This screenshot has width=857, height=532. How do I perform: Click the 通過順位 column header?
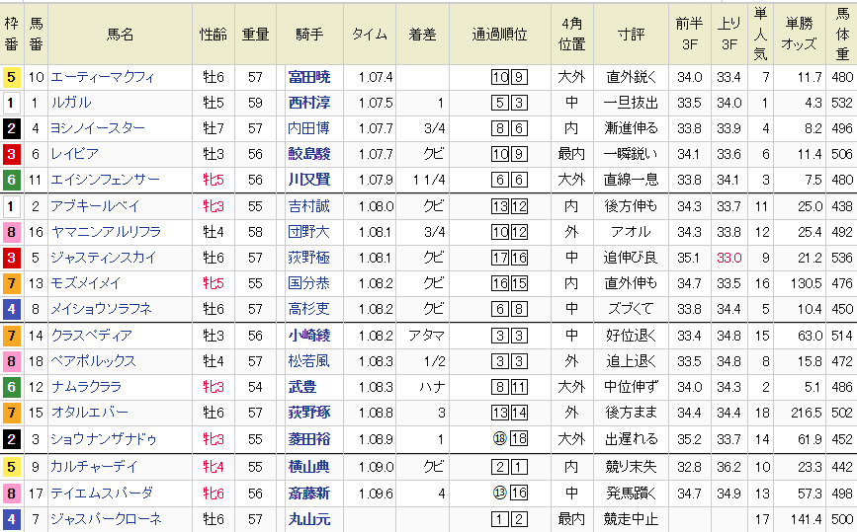[x=500, y=34]
